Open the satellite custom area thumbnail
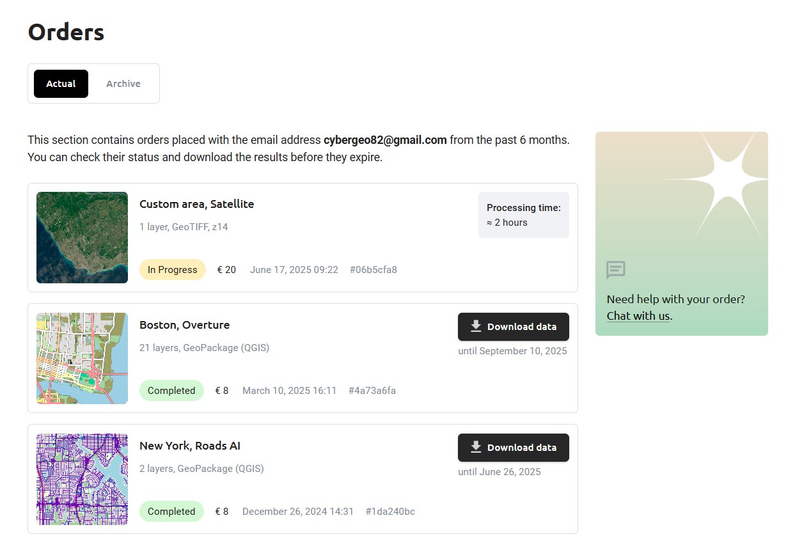 [x=82, y=237]
